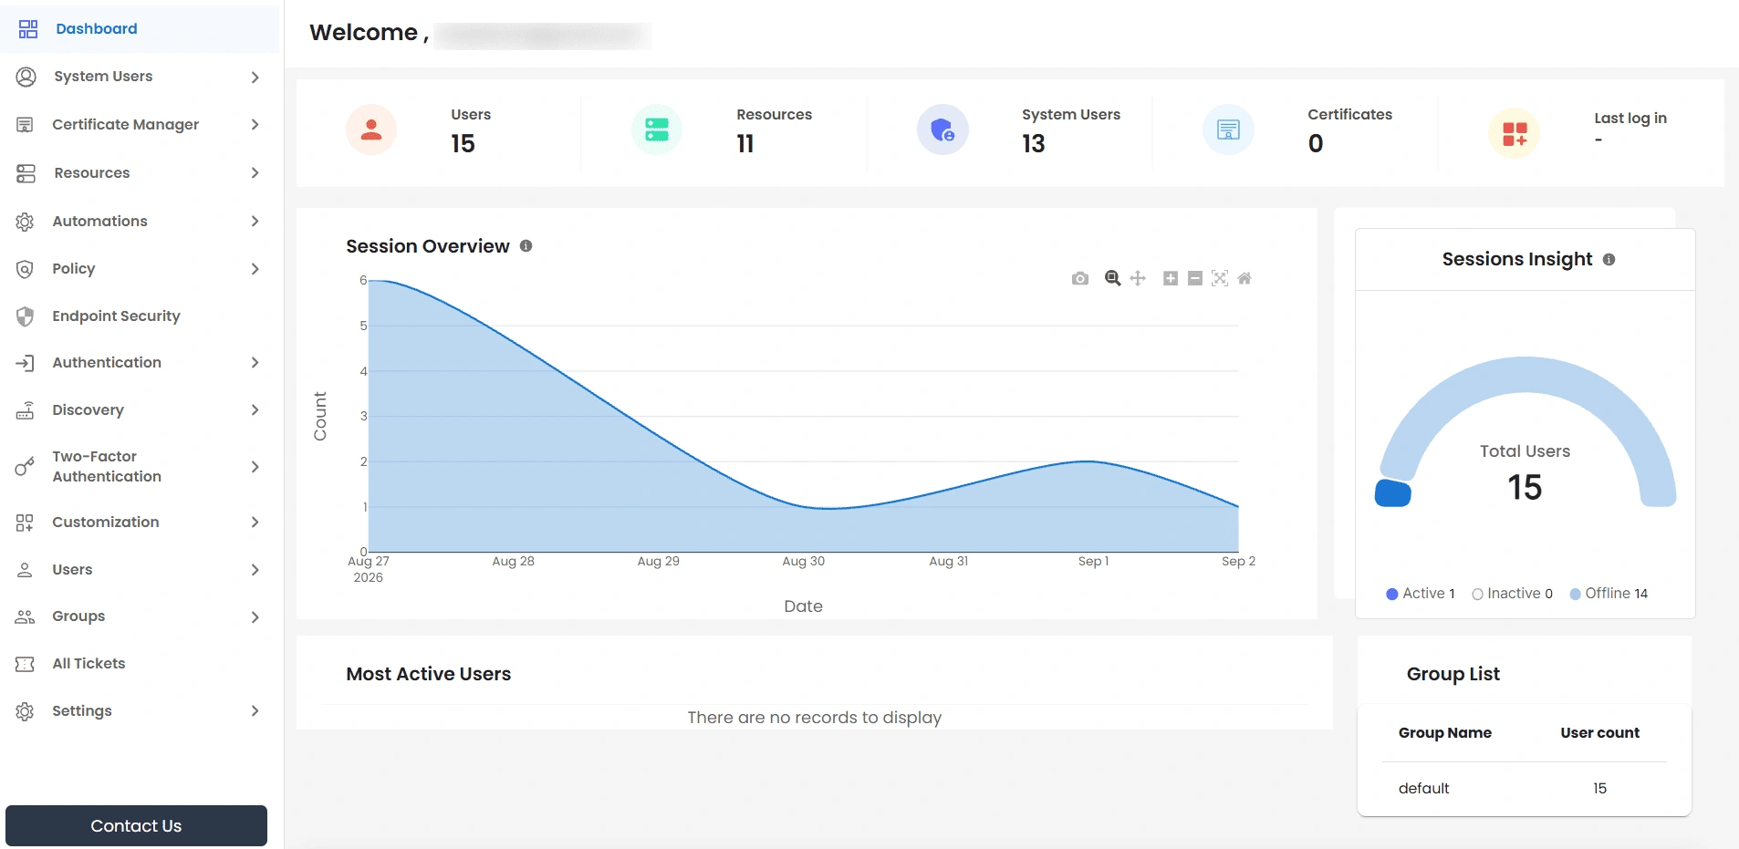This screenshot has height=849, width=1739.
Task: Expand the Policy chevron
Action: click(x=255, y=268)
